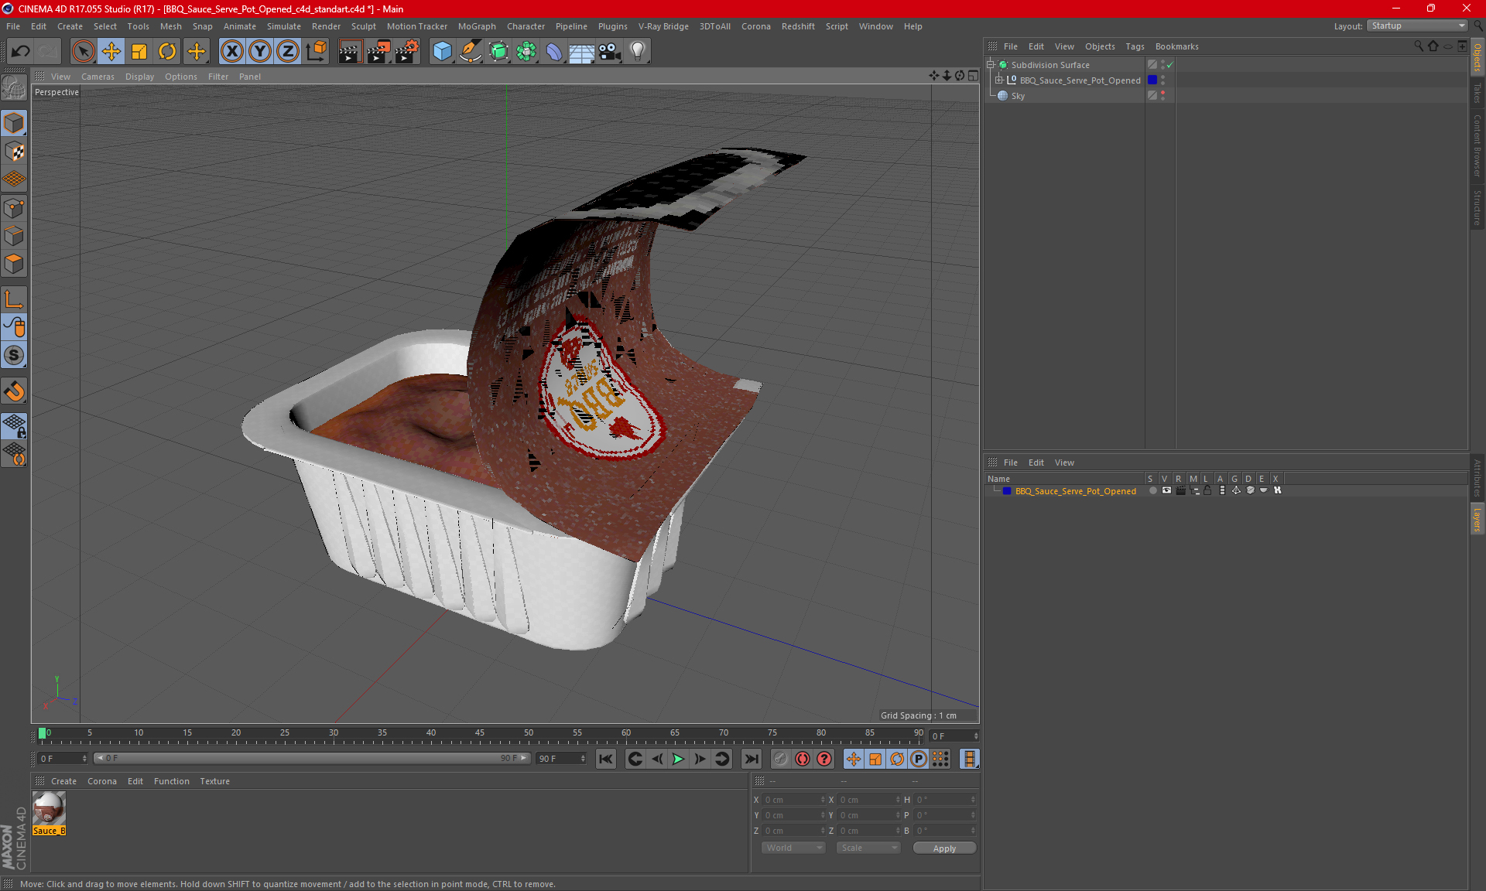Image resolution: width=1486 pixels, height=891 pixels.
Task: Open the Deformer objects icon
Action: pyautogui.click(x=554, y=51)
